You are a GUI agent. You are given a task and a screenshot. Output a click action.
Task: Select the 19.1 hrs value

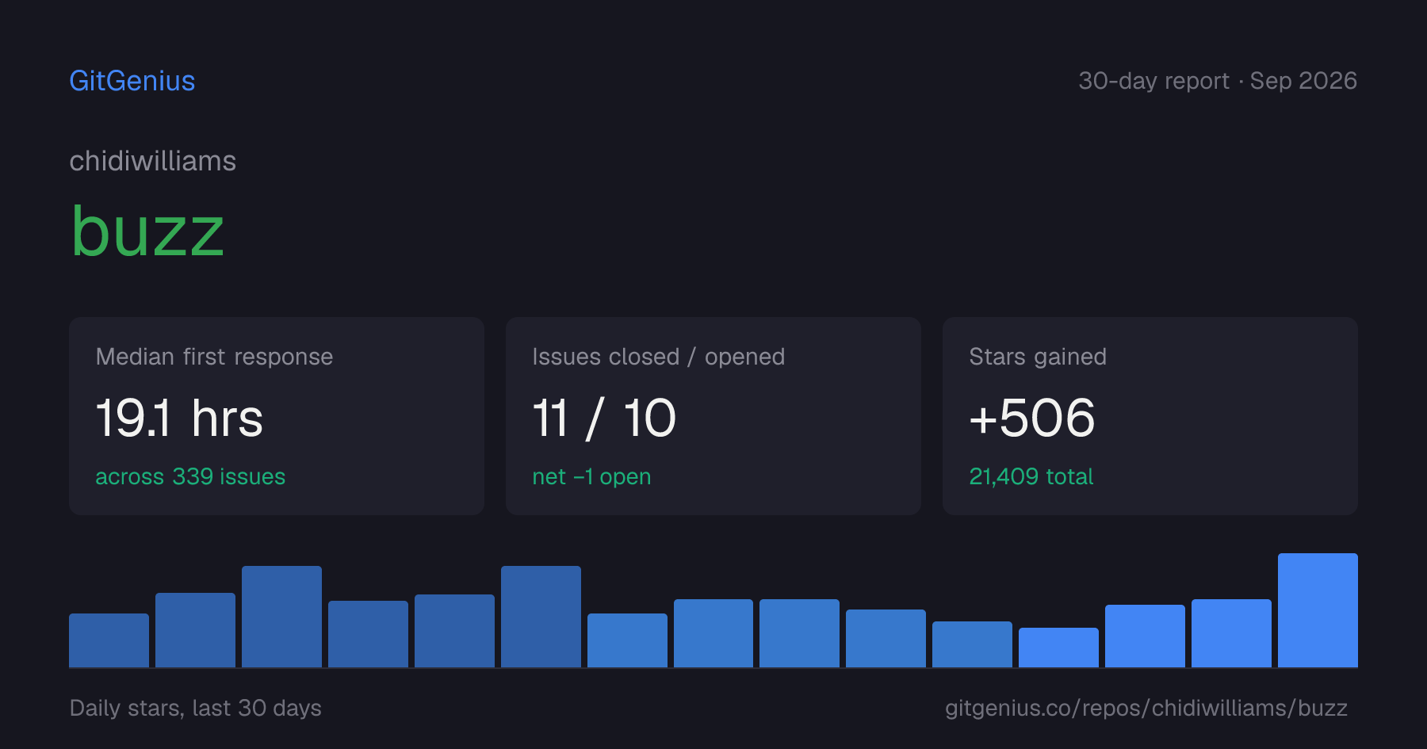pyautogui.click(x=179, y=418)
